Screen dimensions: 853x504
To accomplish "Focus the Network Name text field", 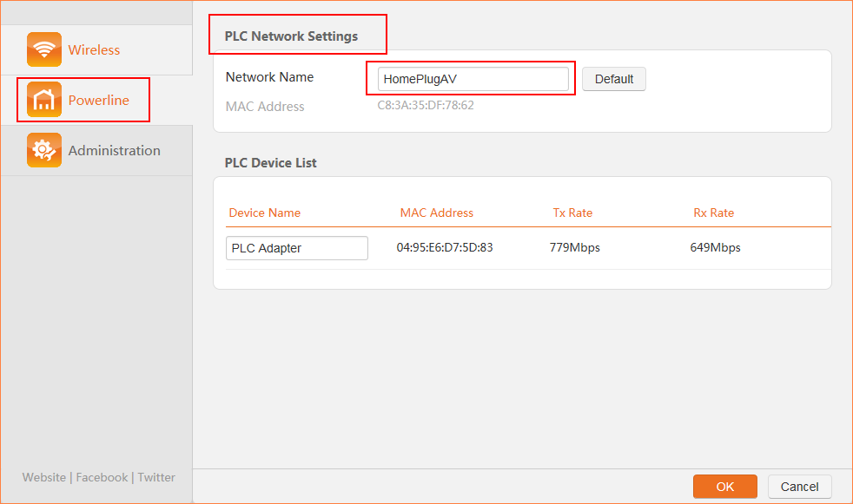I will click(473, 79).
